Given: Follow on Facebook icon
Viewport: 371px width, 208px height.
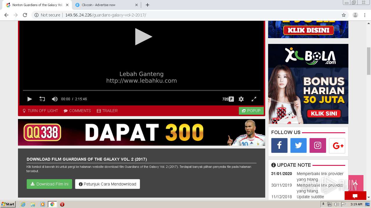Looking at the screenshot, I should click(279, 145).
